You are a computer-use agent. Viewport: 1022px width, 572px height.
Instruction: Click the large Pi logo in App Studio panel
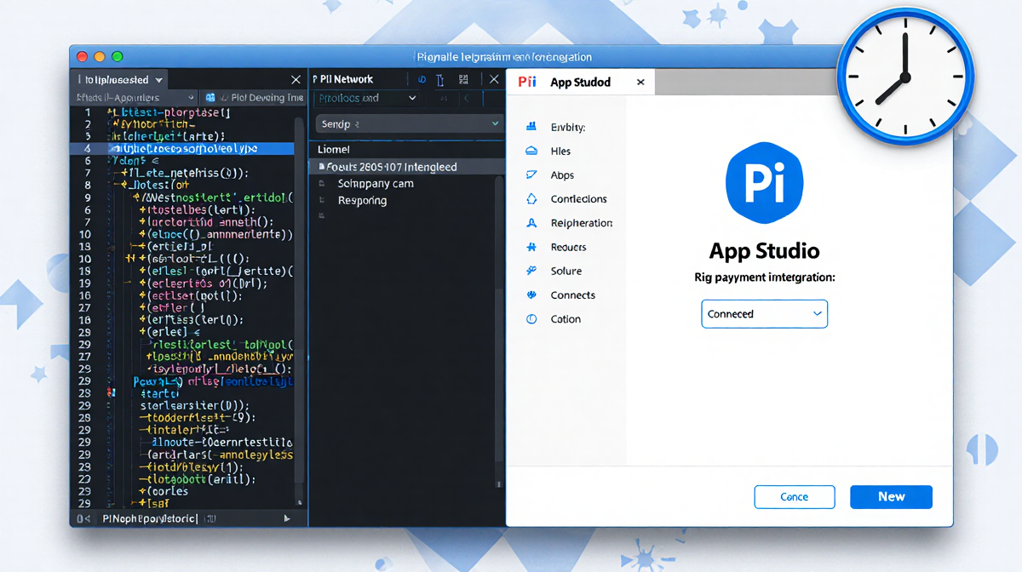tap(764, 182)
